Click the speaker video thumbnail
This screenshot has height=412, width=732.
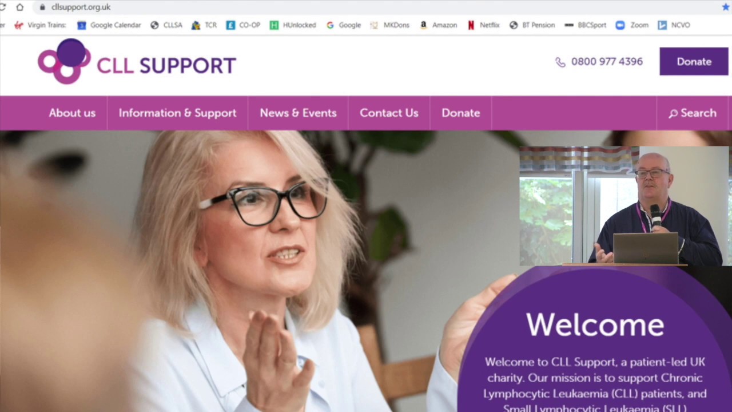pos(624,206)
